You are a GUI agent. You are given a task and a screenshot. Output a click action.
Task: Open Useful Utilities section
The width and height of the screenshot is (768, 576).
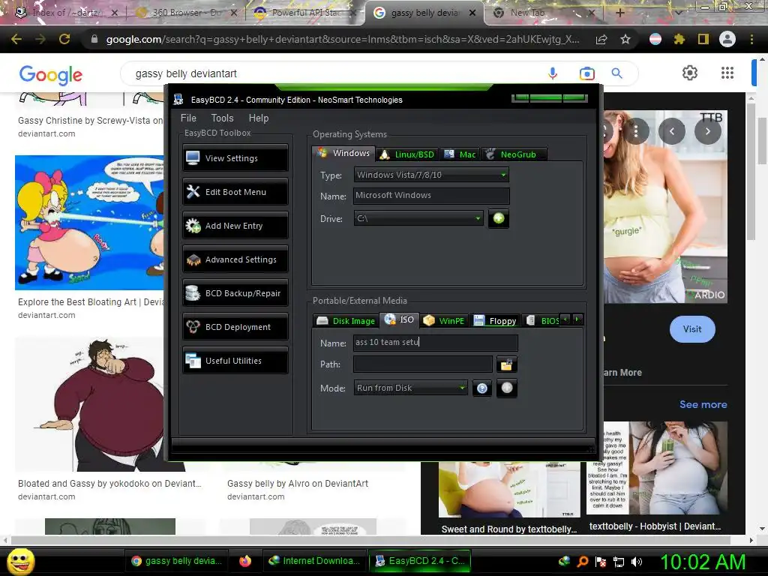point(235,361)
